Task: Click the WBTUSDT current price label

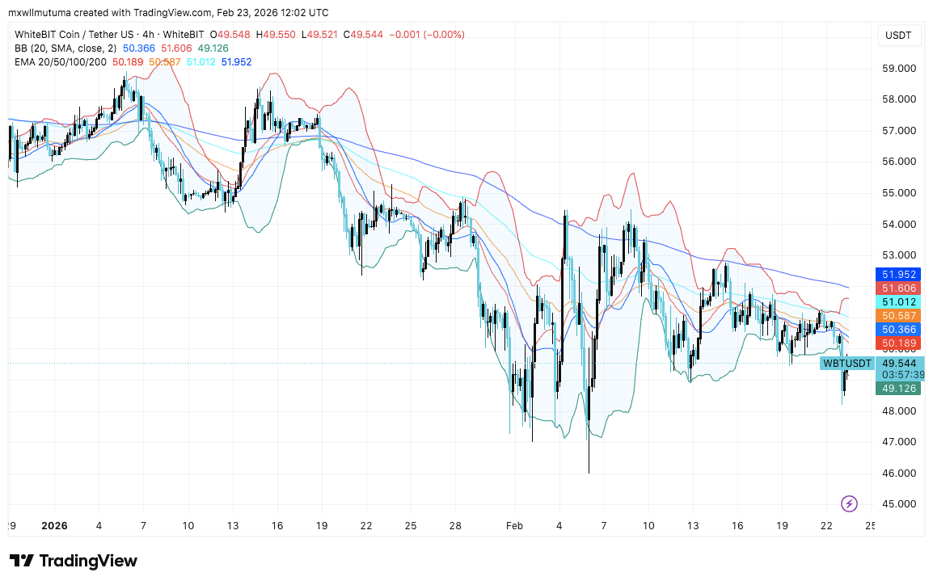Action: tap(847, 364)
